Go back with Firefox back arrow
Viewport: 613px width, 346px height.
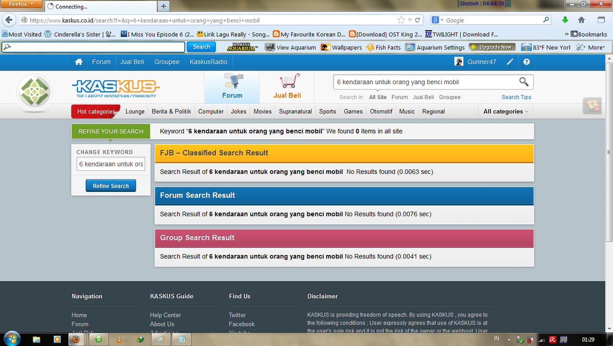[9, 20]
